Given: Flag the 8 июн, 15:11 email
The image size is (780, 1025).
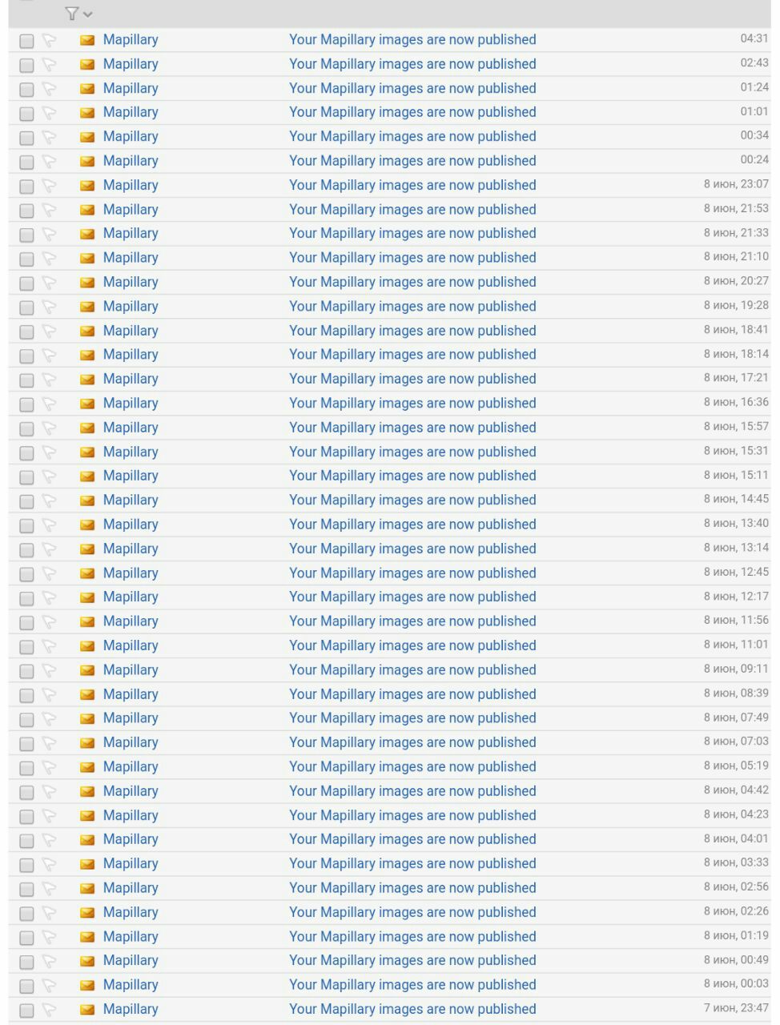Looking at the screenshot, I should (50, 476).
